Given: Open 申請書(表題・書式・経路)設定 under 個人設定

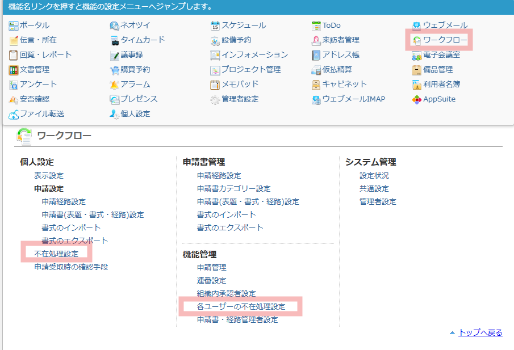Looking at the screenshot, I should coord(93,215).
